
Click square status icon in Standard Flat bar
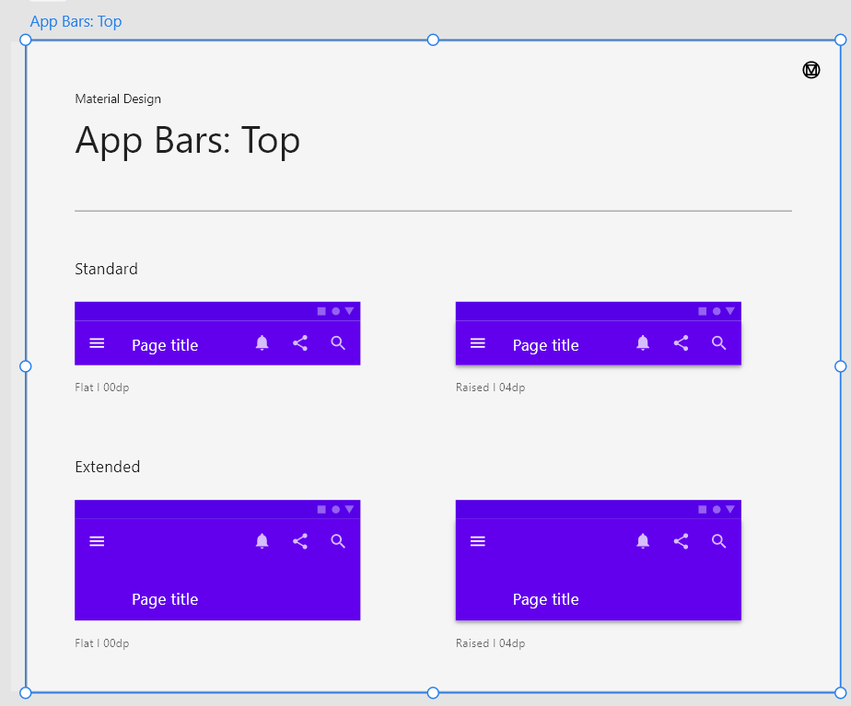(321, 311)
